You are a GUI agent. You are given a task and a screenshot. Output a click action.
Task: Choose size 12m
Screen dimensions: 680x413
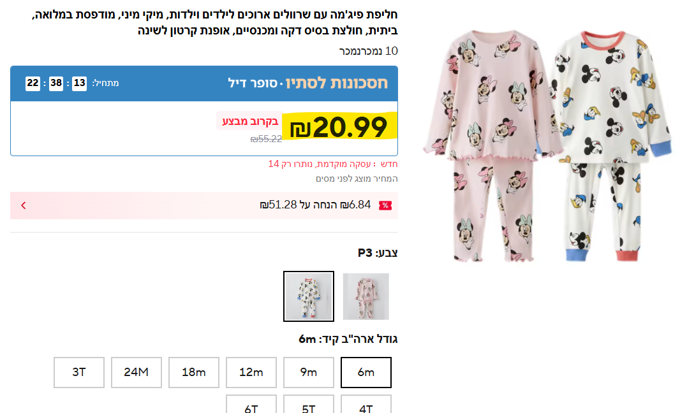[251, 372]
